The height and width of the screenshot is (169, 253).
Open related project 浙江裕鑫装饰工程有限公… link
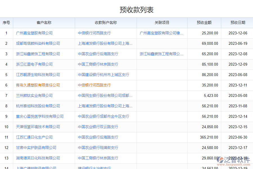click(x=162, y=54)
